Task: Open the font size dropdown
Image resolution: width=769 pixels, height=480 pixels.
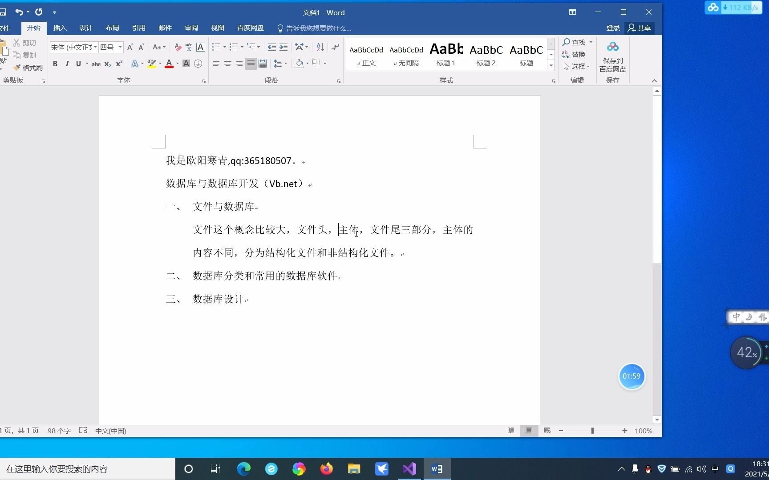Action: tap(119, 47)
